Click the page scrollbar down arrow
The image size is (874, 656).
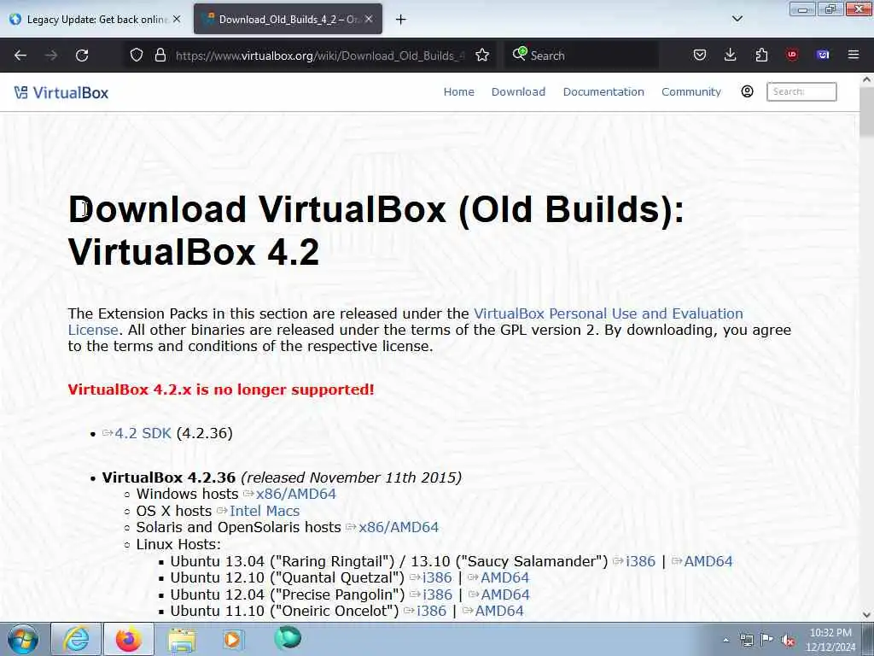(867, 615)
